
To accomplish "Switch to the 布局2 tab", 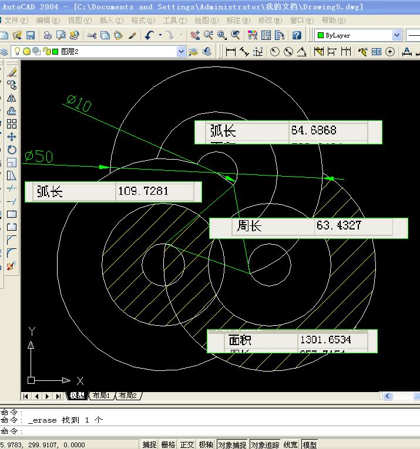I will (x=128, y=396).
